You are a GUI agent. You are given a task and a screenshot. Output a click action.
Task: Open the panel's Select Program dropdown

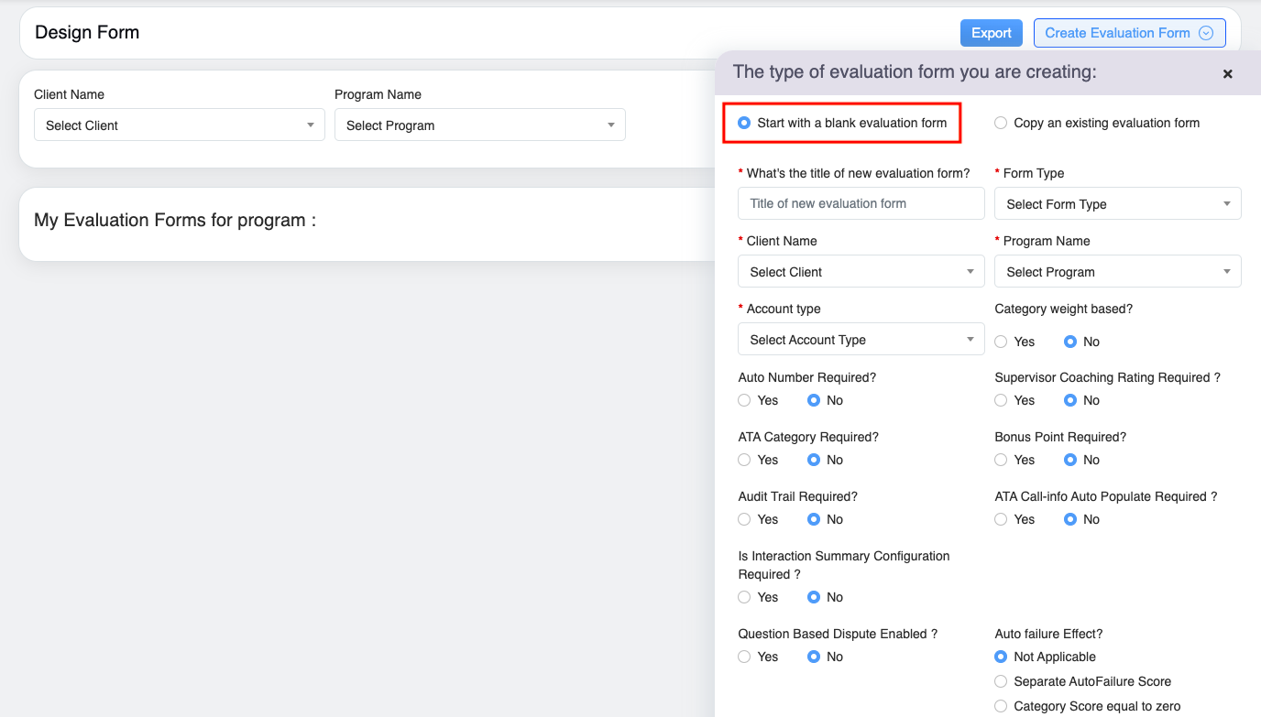coord(1117,272)
